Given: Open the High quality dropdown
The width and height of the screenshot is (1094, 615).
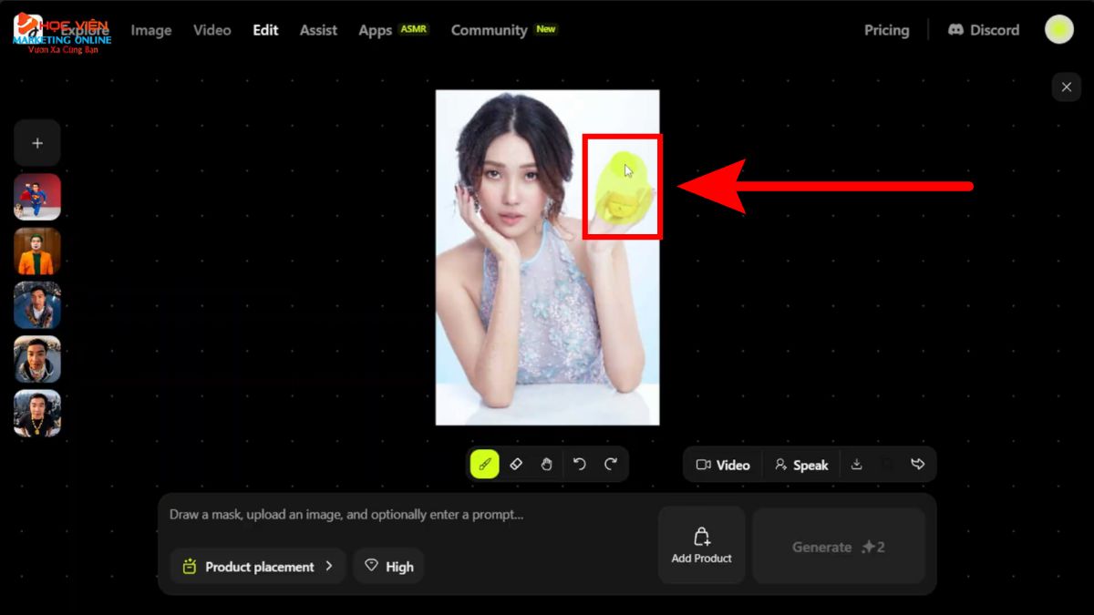Looking at the screenshot, I should (388, 567).
